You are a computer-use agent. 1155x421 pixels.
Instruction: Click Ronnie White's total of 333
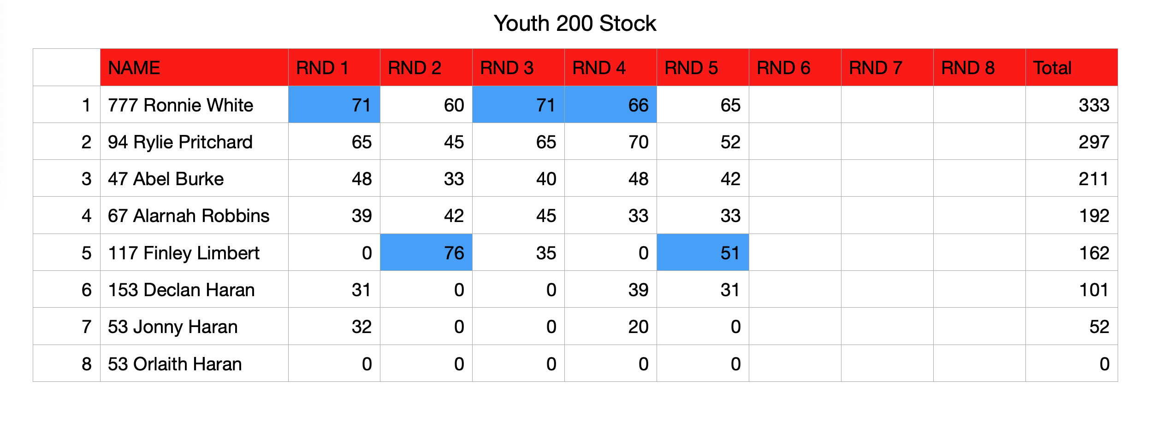point(1072,105)
